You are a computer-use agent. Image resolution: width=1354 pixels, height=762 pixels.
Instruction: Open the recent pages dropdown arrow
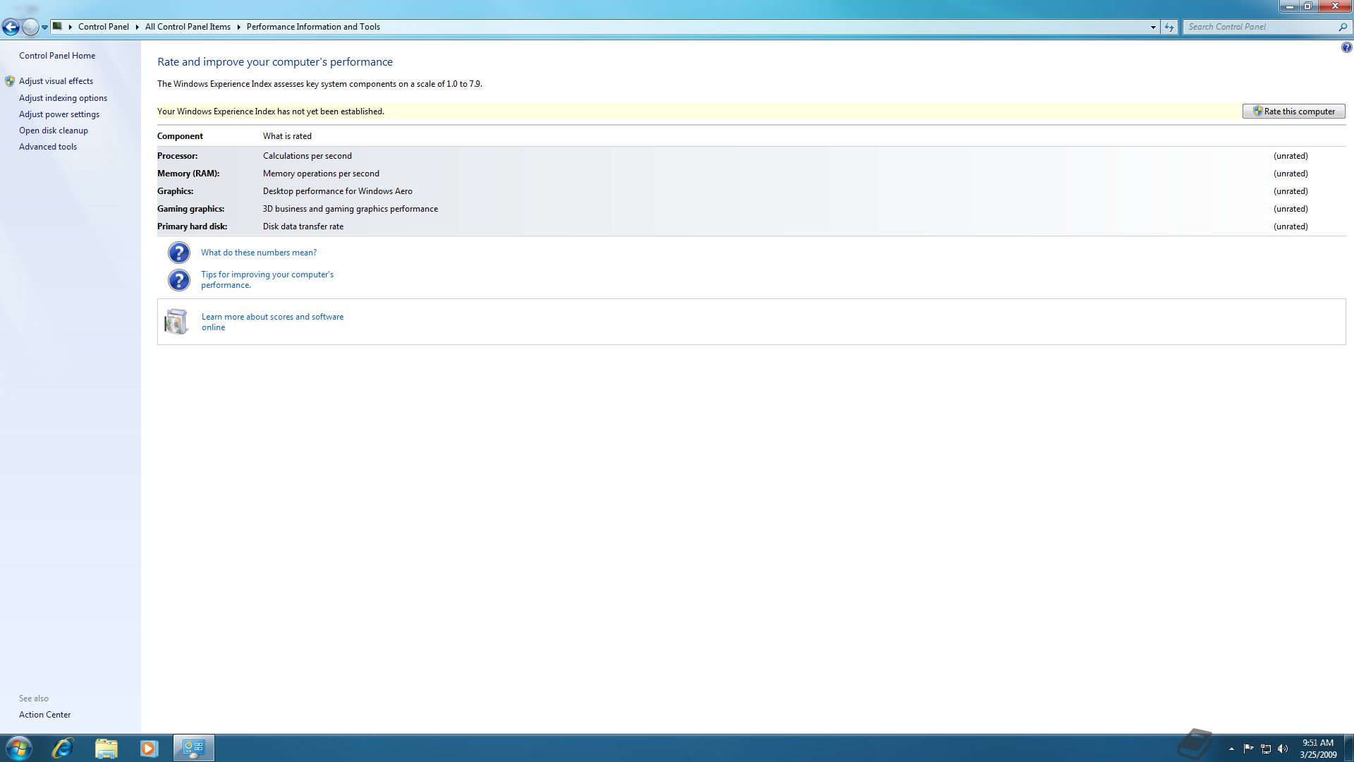[44, 28]
